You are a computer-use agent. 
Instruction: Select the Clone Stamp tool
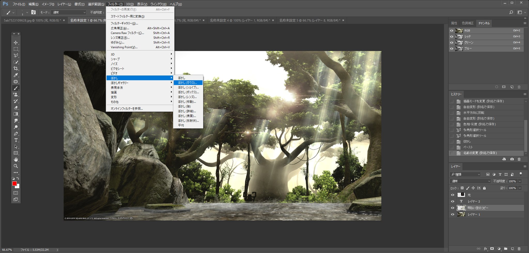coord(16,95)
